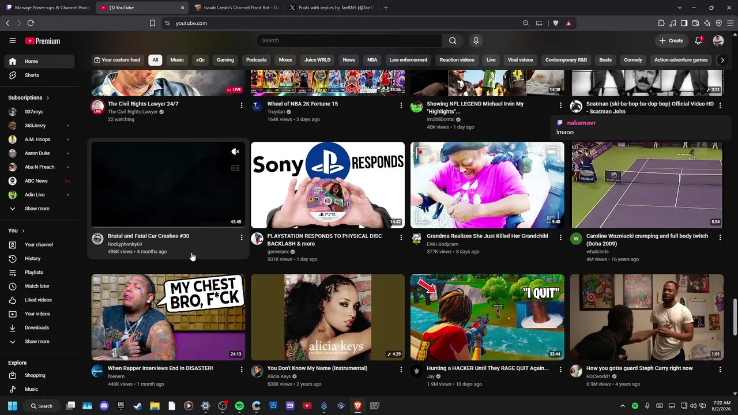Open the MY CHEST BRO rapper interview thumbnail
This screenshot has width=738, height=415.
point(168,317)
